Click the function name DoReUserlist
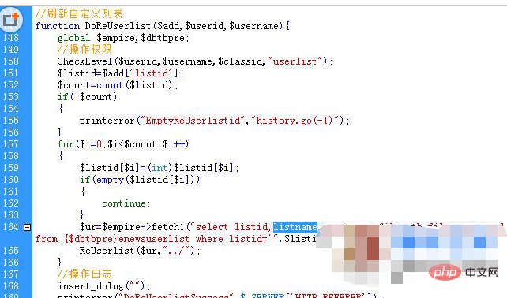507x298 pixels. point(118,26)
